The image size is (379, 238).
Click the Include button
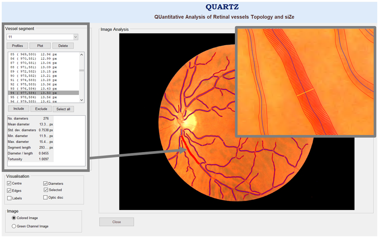[x=19, y=109]
